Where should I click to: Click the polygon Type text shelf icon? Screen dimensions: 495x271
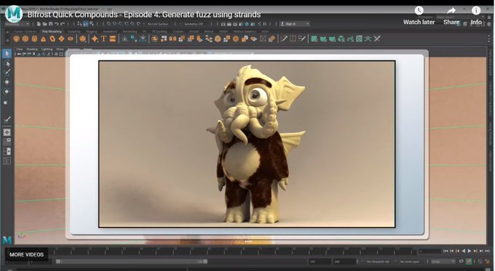click(103, 39)
